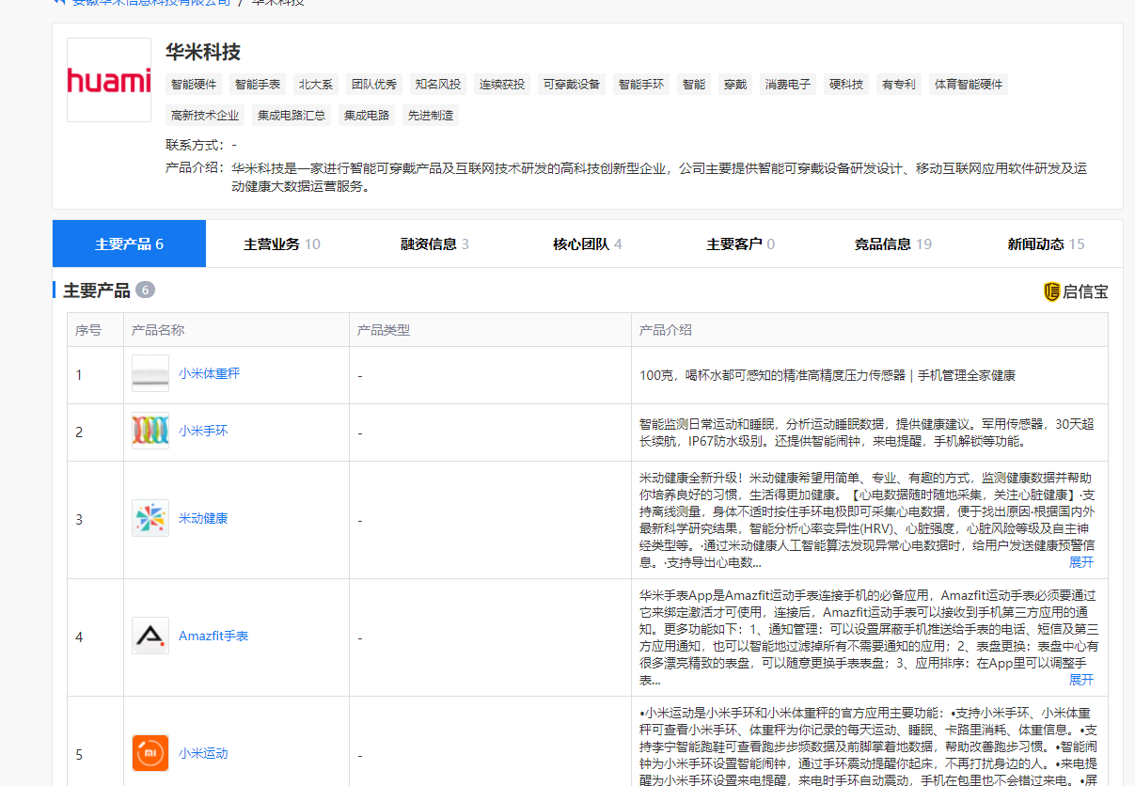
Task: Expand the Amazfit手表 description with 展开
Action: tap(1081, 680)
